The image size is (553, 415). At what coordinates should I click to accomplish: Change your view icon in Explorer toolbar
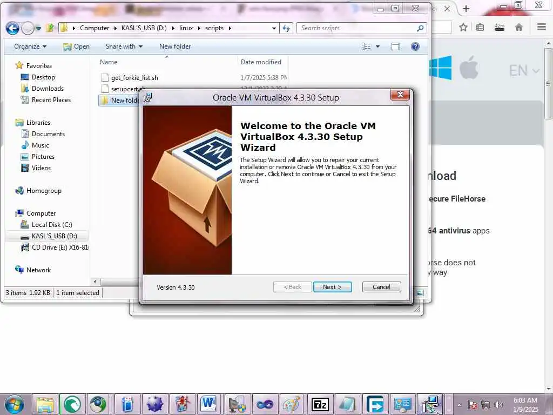point(367,46)
